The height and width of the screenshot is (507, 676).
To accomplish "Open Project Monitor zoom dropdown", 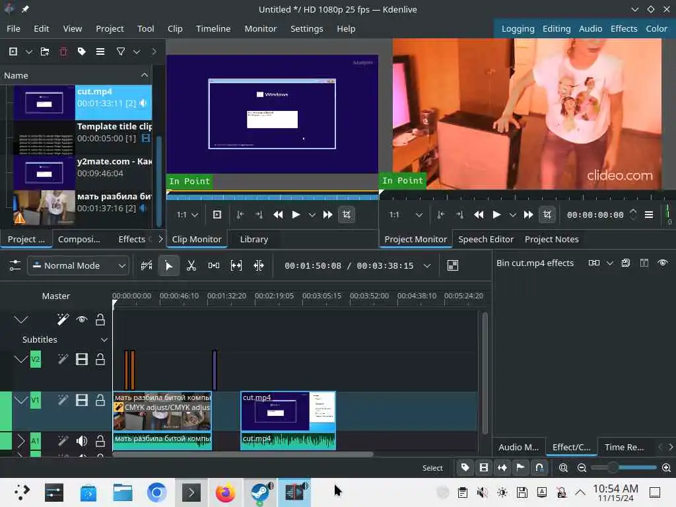I will click(x=406, y=215).
